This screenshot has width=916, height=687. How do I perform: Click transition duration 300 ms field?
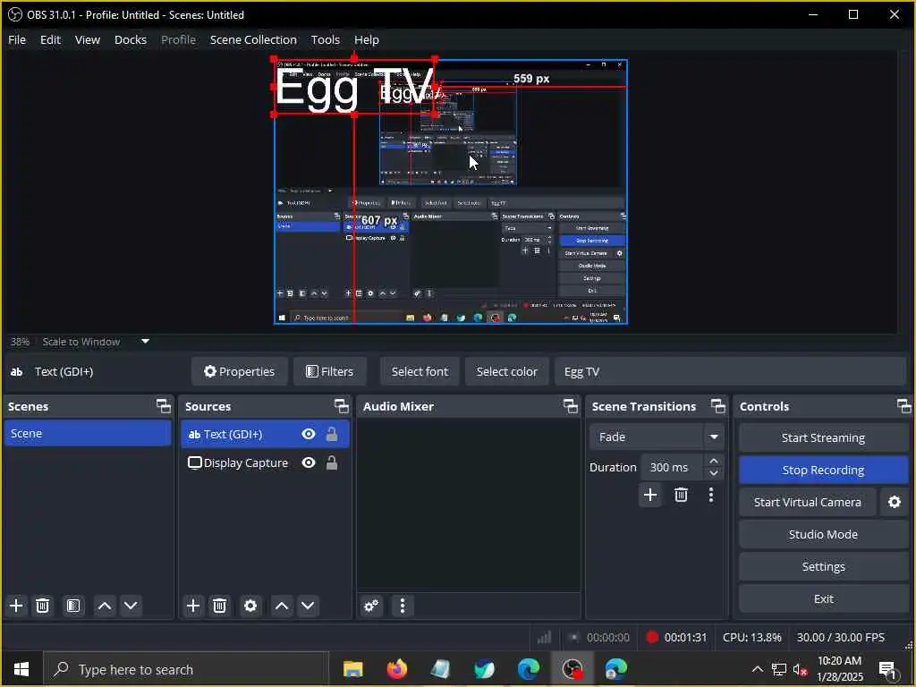(x=673, y=467)
